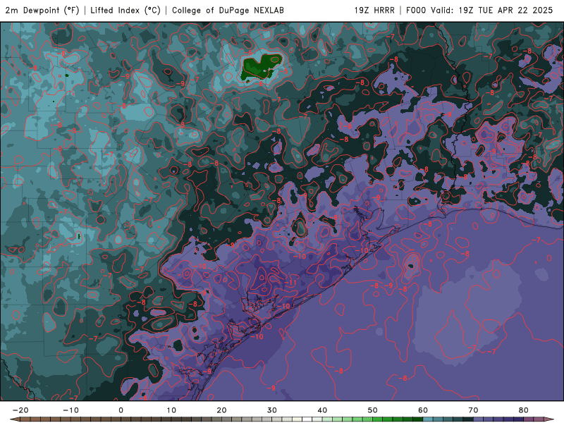Click the 0 colorbar label

(121, 410)
